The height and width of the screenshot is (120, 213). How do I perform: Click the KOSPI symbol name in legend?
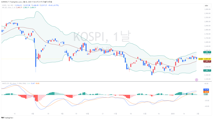4,5
